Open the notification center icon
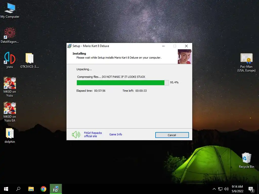259x194 pixels. (251, 189)
